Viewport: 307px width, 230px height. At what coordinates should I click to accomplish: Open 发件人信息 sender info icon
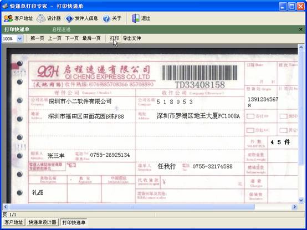[69, 18]
